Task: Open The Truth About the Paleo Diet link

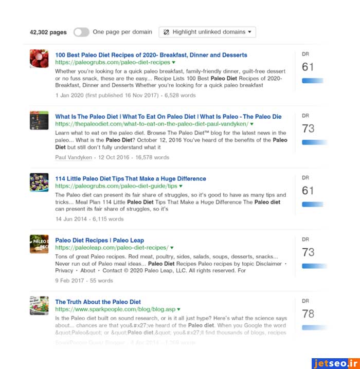Action: [x=98, y=302]
